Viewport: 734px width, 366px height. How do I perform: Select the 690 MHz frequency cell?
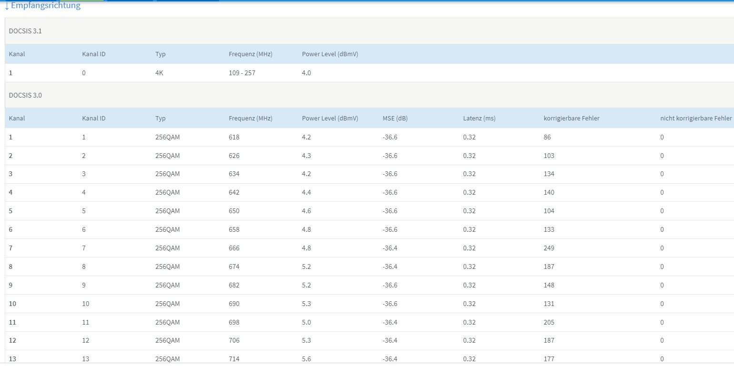click(234, 304)
